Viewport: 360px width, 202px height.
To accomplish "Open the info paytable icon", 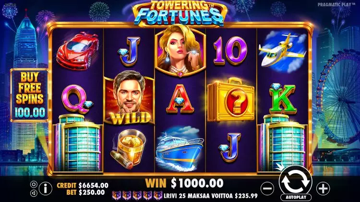I will pyautogui.click(x=46, y=189).
